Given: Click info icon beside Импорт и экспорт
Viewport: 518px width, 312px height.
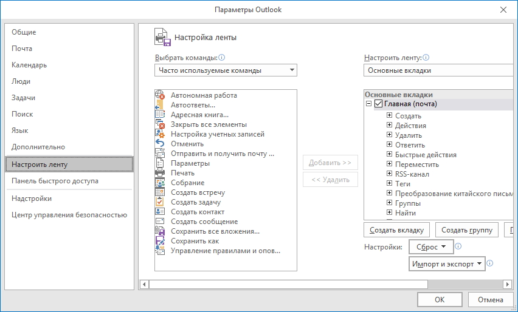Looking at the screenshot, I should 490,263.
